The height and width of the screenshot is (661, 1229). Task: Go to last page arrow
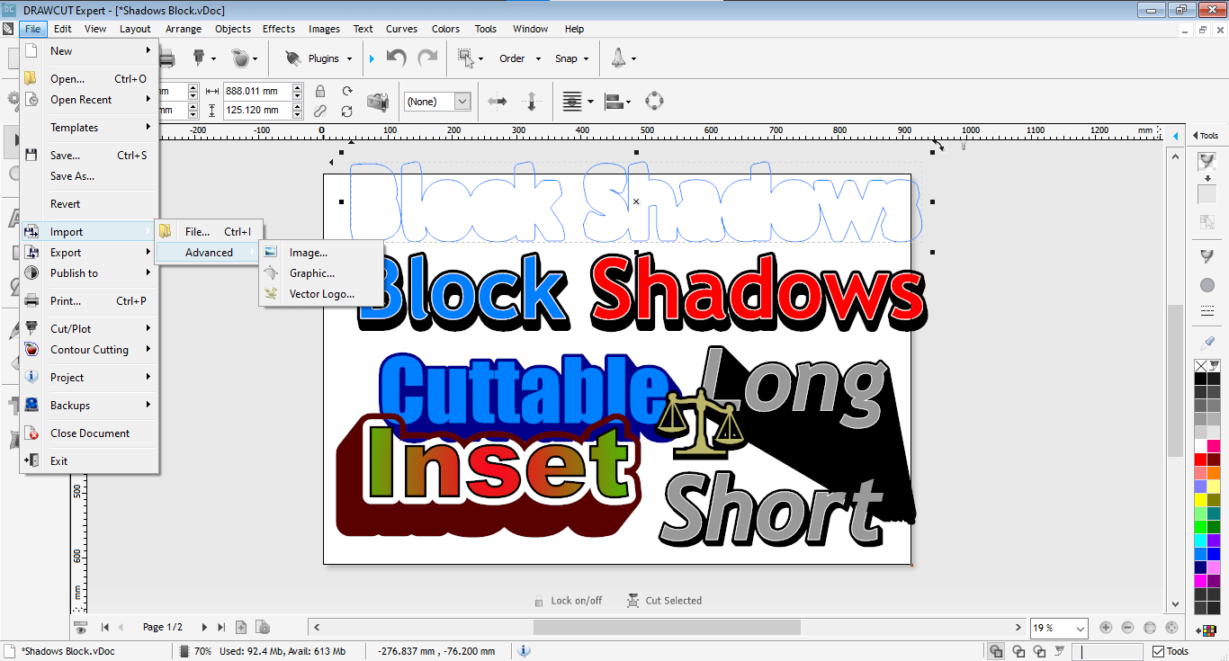[x=221, y=627]
